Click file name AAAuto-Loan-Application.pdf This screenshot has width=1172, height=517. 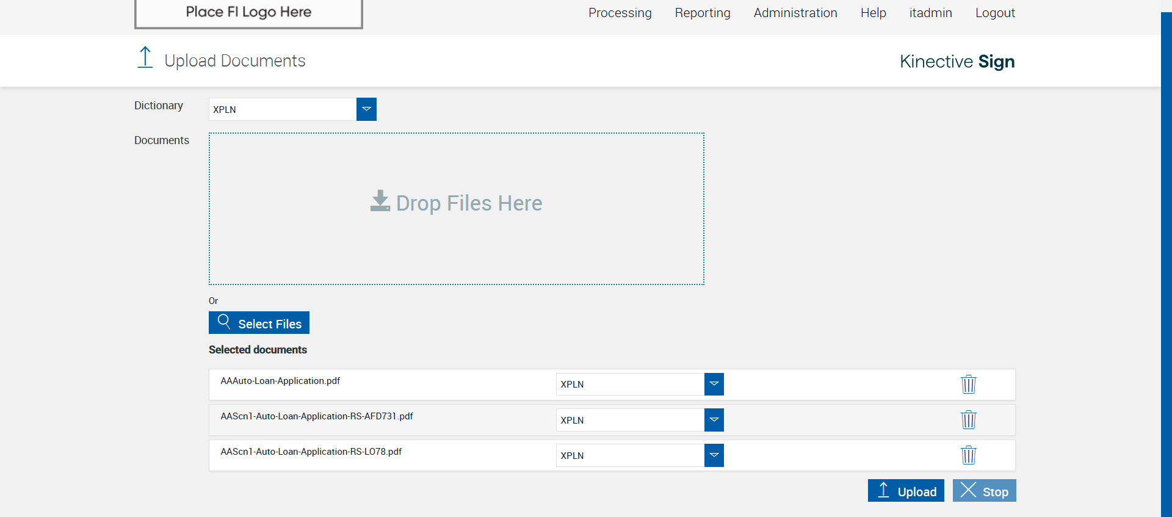click(280, 381)
